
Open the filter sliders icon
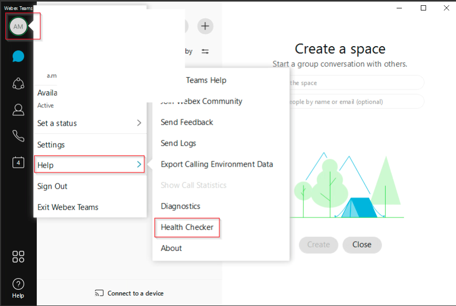tap(205, 51)
